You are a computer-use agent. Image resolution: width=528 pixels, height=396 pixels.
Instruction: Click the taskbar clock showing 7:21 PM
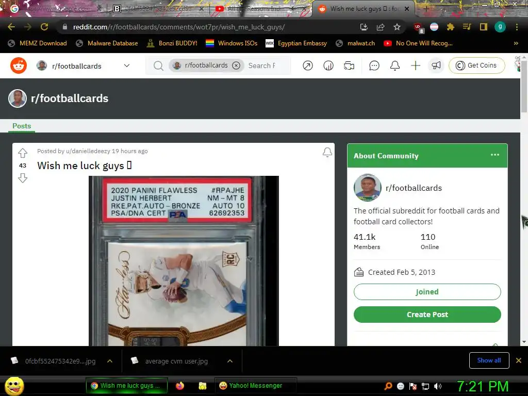point(483,386)
